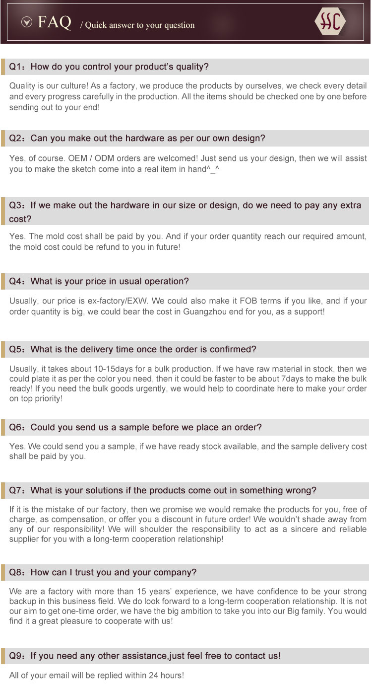Open Q8 about trusting your company

click(103, 572)
